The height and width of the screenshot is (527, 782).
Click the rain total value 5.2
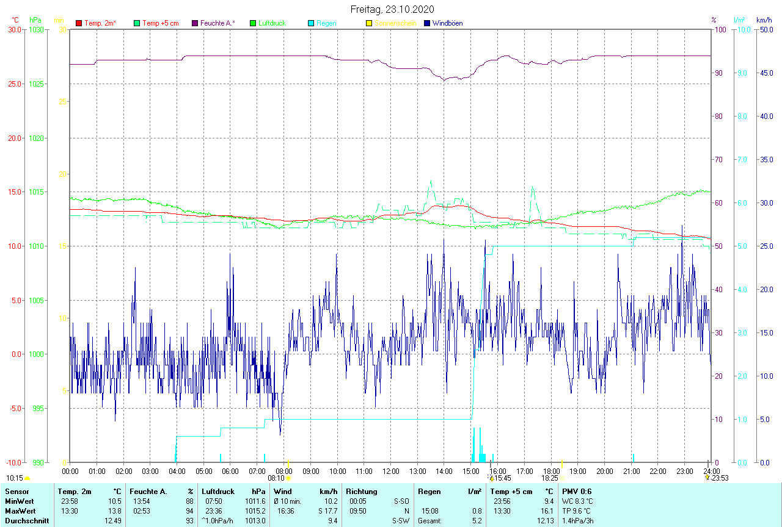coord(477,520)
